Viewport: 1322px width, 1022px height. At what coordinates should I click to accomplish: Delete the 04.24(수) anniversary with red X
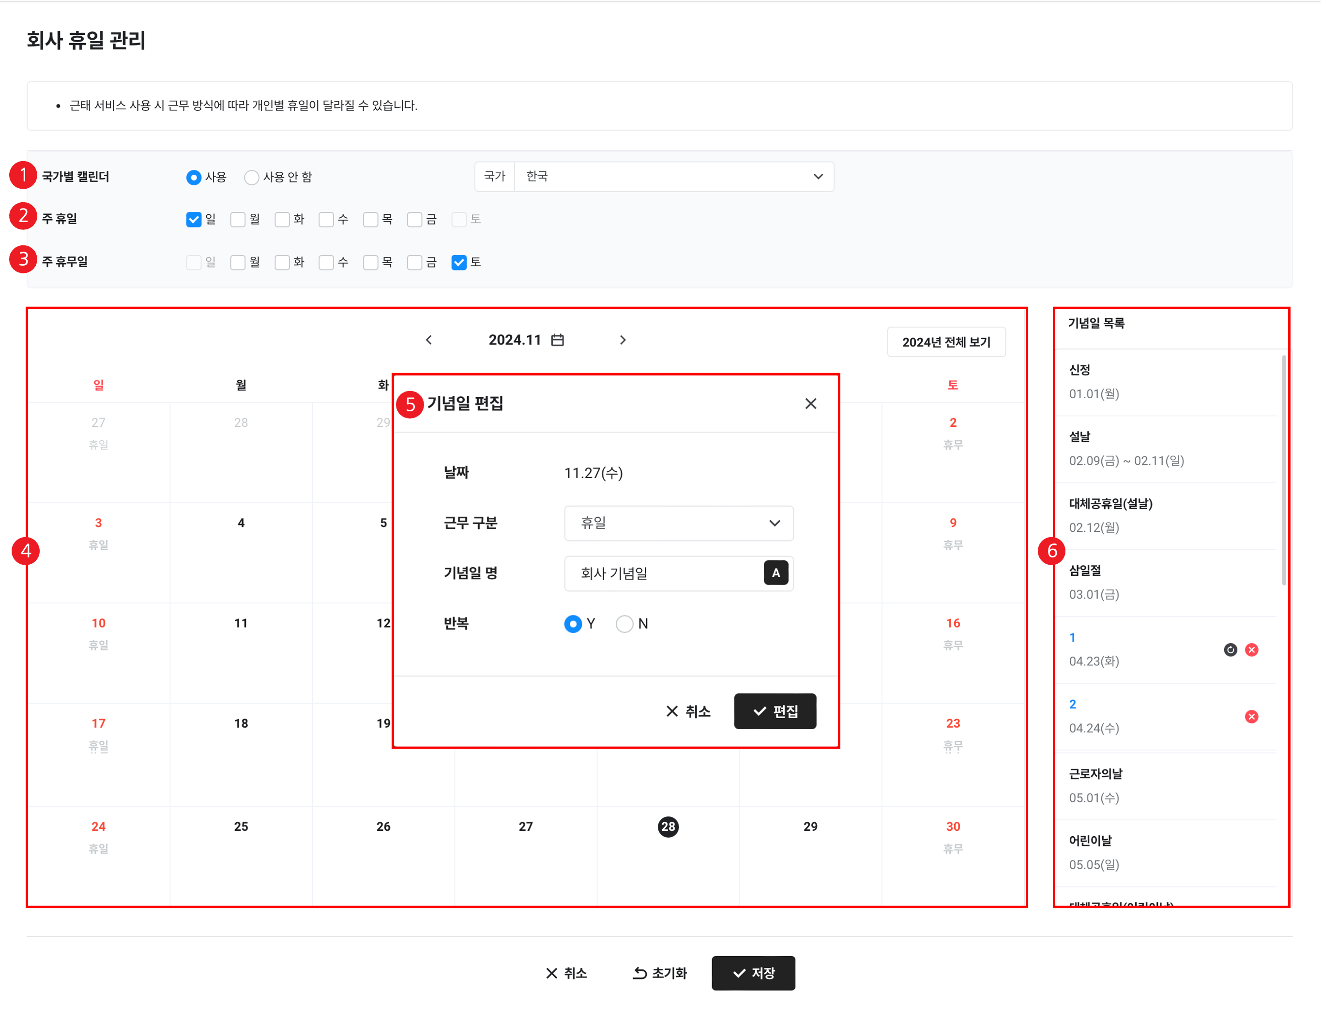pyautogui.click(x=1251, y=717)
